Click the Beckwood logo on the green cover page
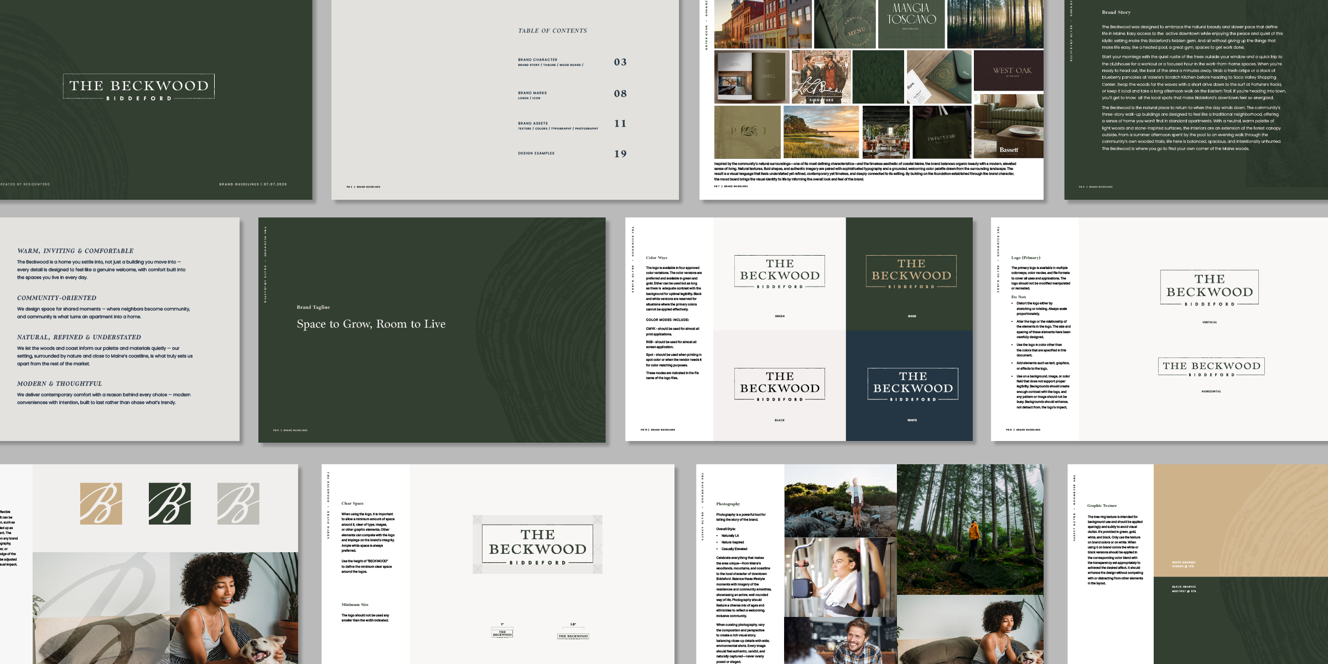 point(139,87)
